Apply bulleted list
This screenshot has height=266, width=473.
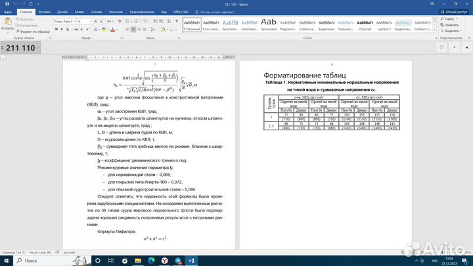click(x=129, y=22)
